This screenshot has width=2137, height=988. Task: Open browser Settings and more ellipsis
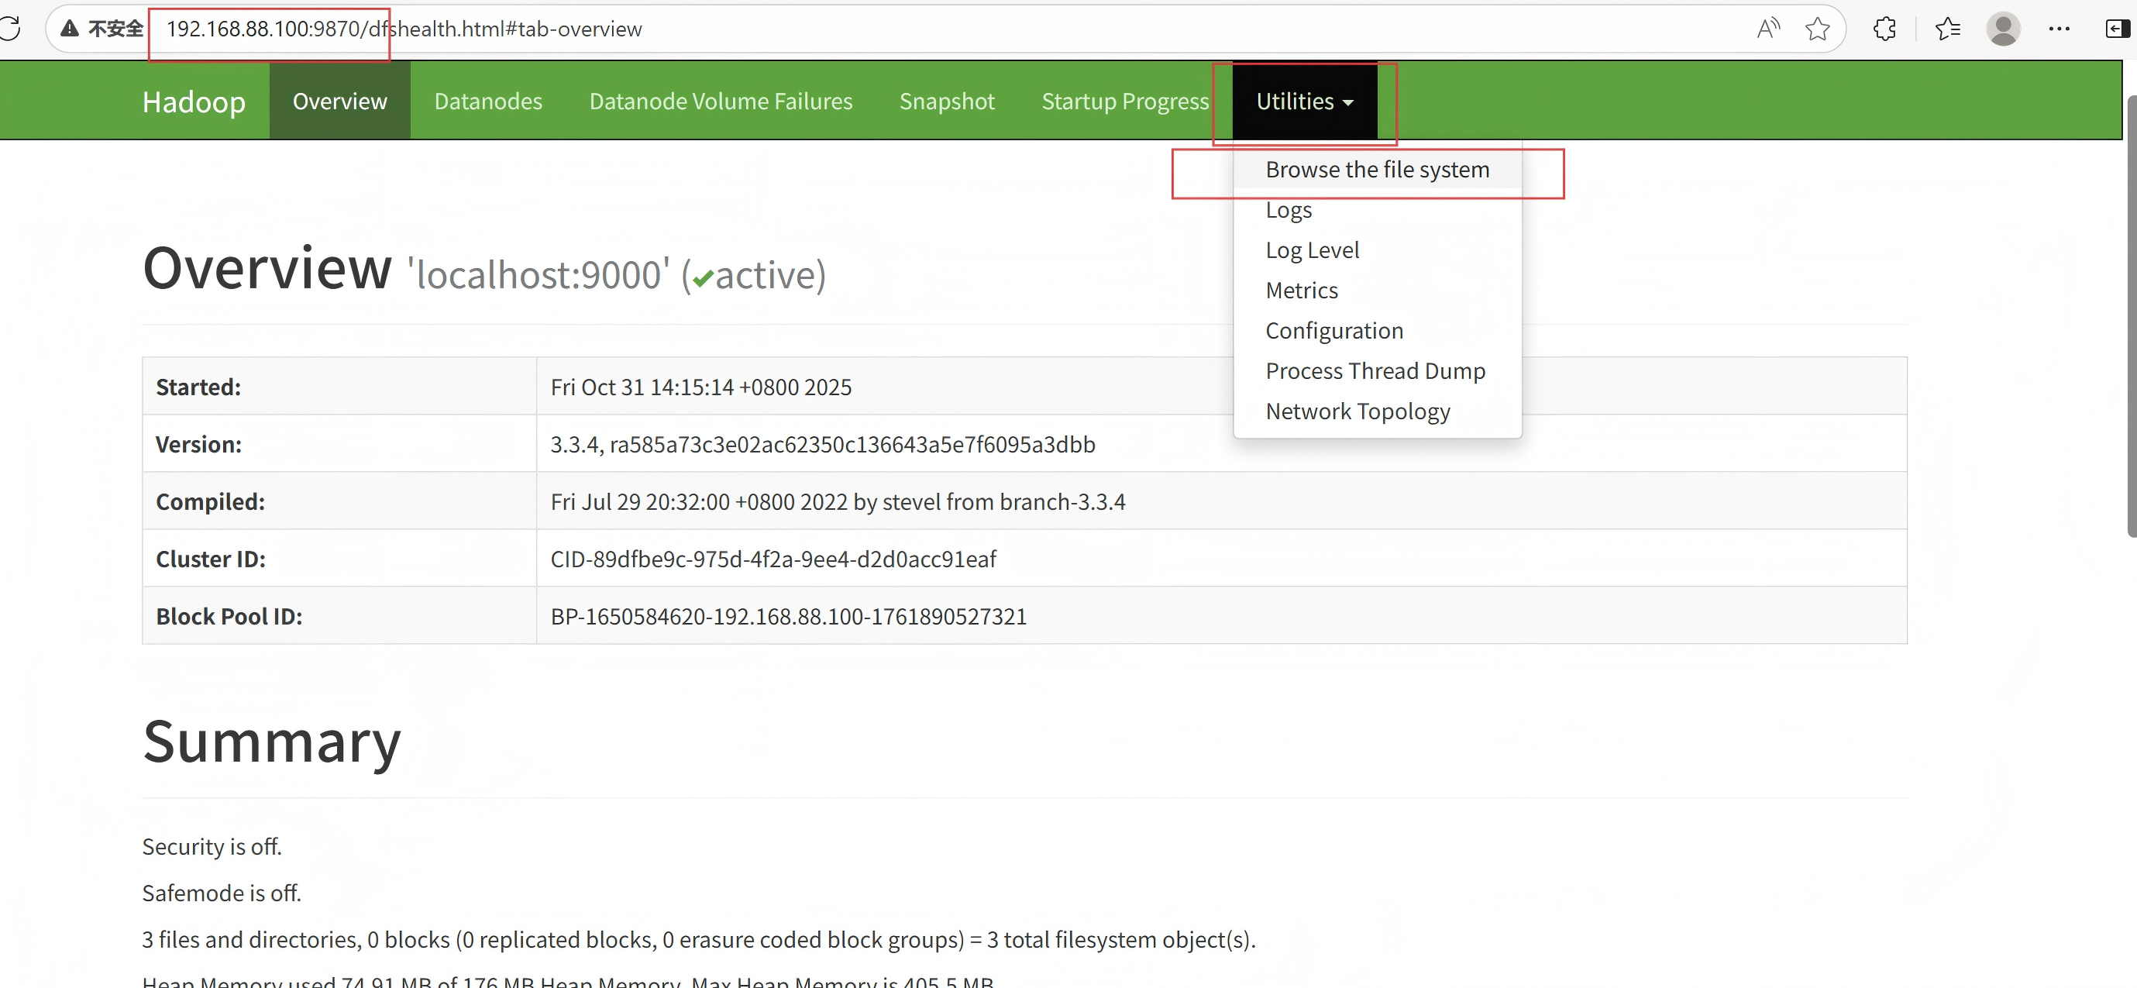2059,29
